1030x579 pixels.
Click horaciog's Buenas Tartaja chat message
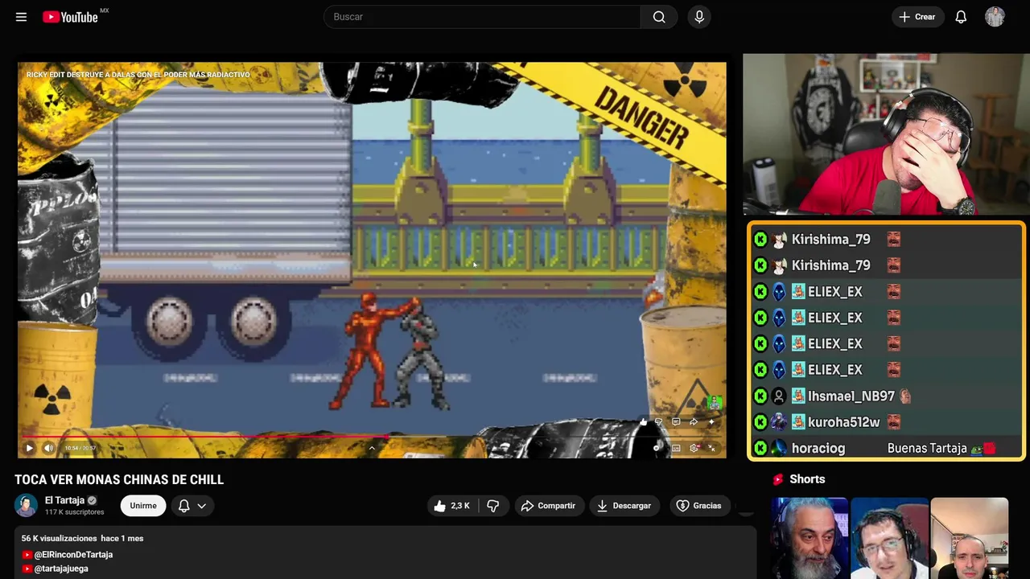click(927, 449)
